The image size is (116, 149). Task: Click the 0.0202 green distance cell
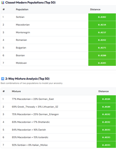click(102, 17)
